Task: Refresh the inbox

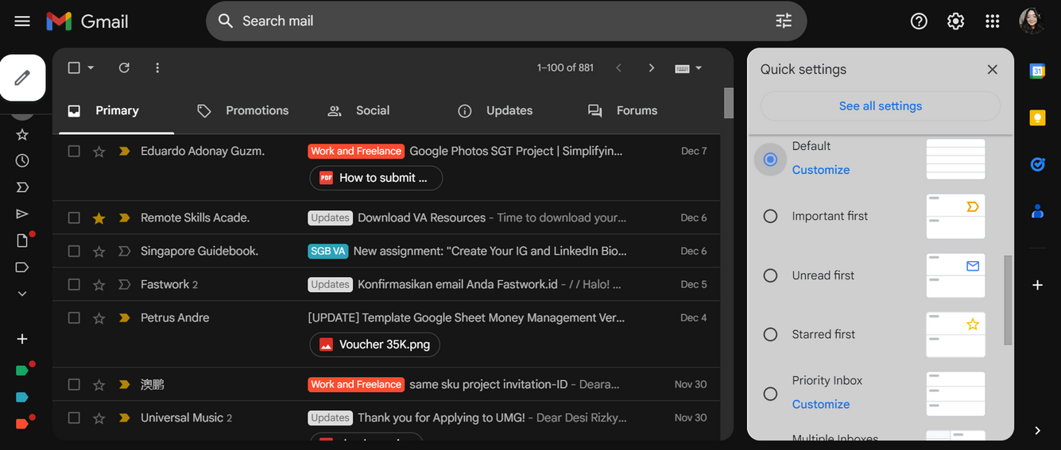Action: (124, 68)
